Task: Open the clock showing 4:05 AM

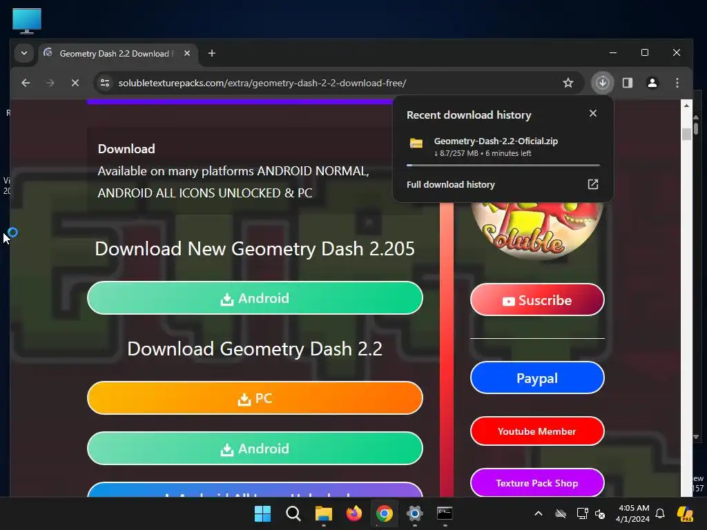Action: [x=633, y=513]
